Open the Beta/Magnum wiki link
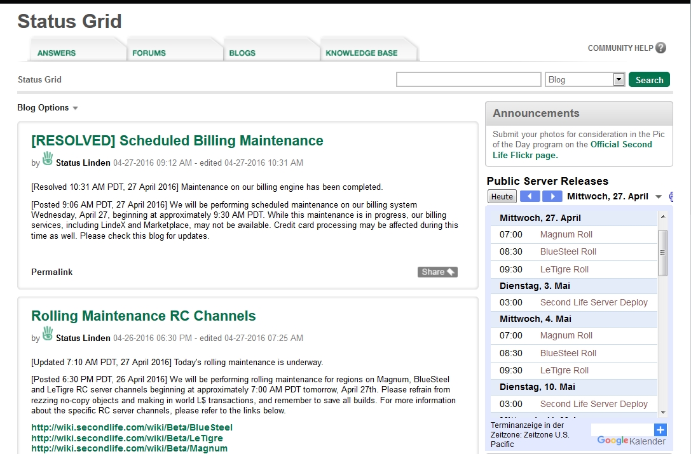Viewport: 691px width, 454px height. (129, 448)
